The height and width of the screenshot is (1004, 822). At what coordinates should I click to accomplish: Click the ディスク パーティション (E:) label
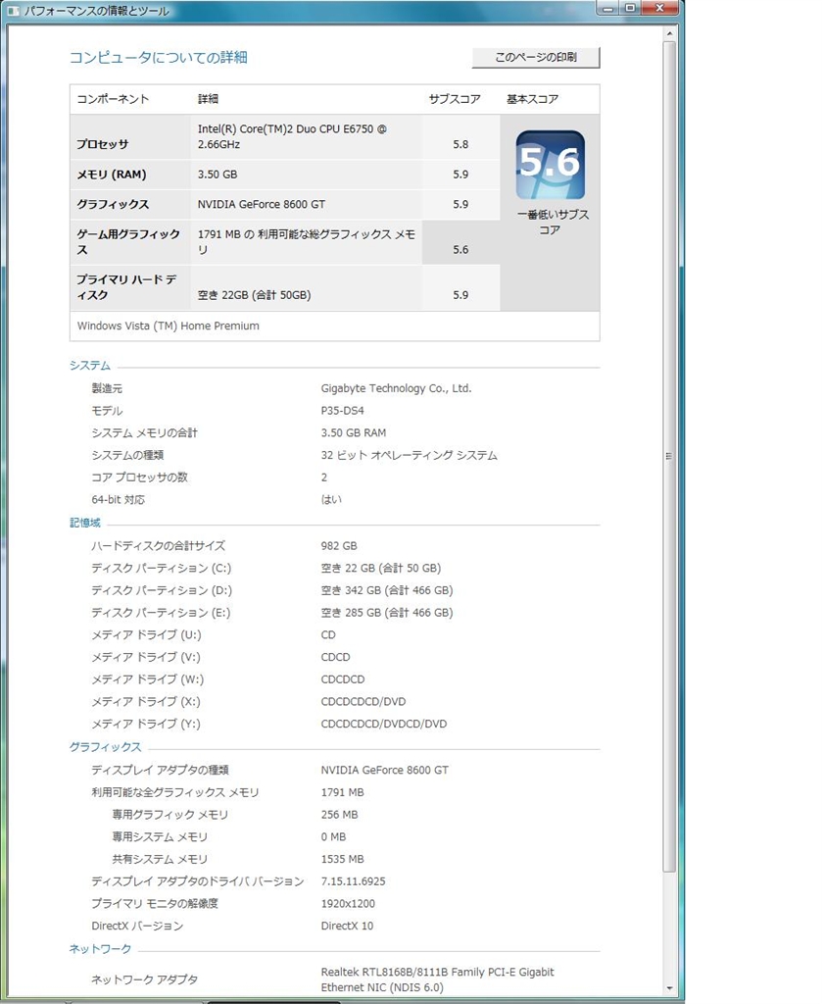(x=161, y=613)
